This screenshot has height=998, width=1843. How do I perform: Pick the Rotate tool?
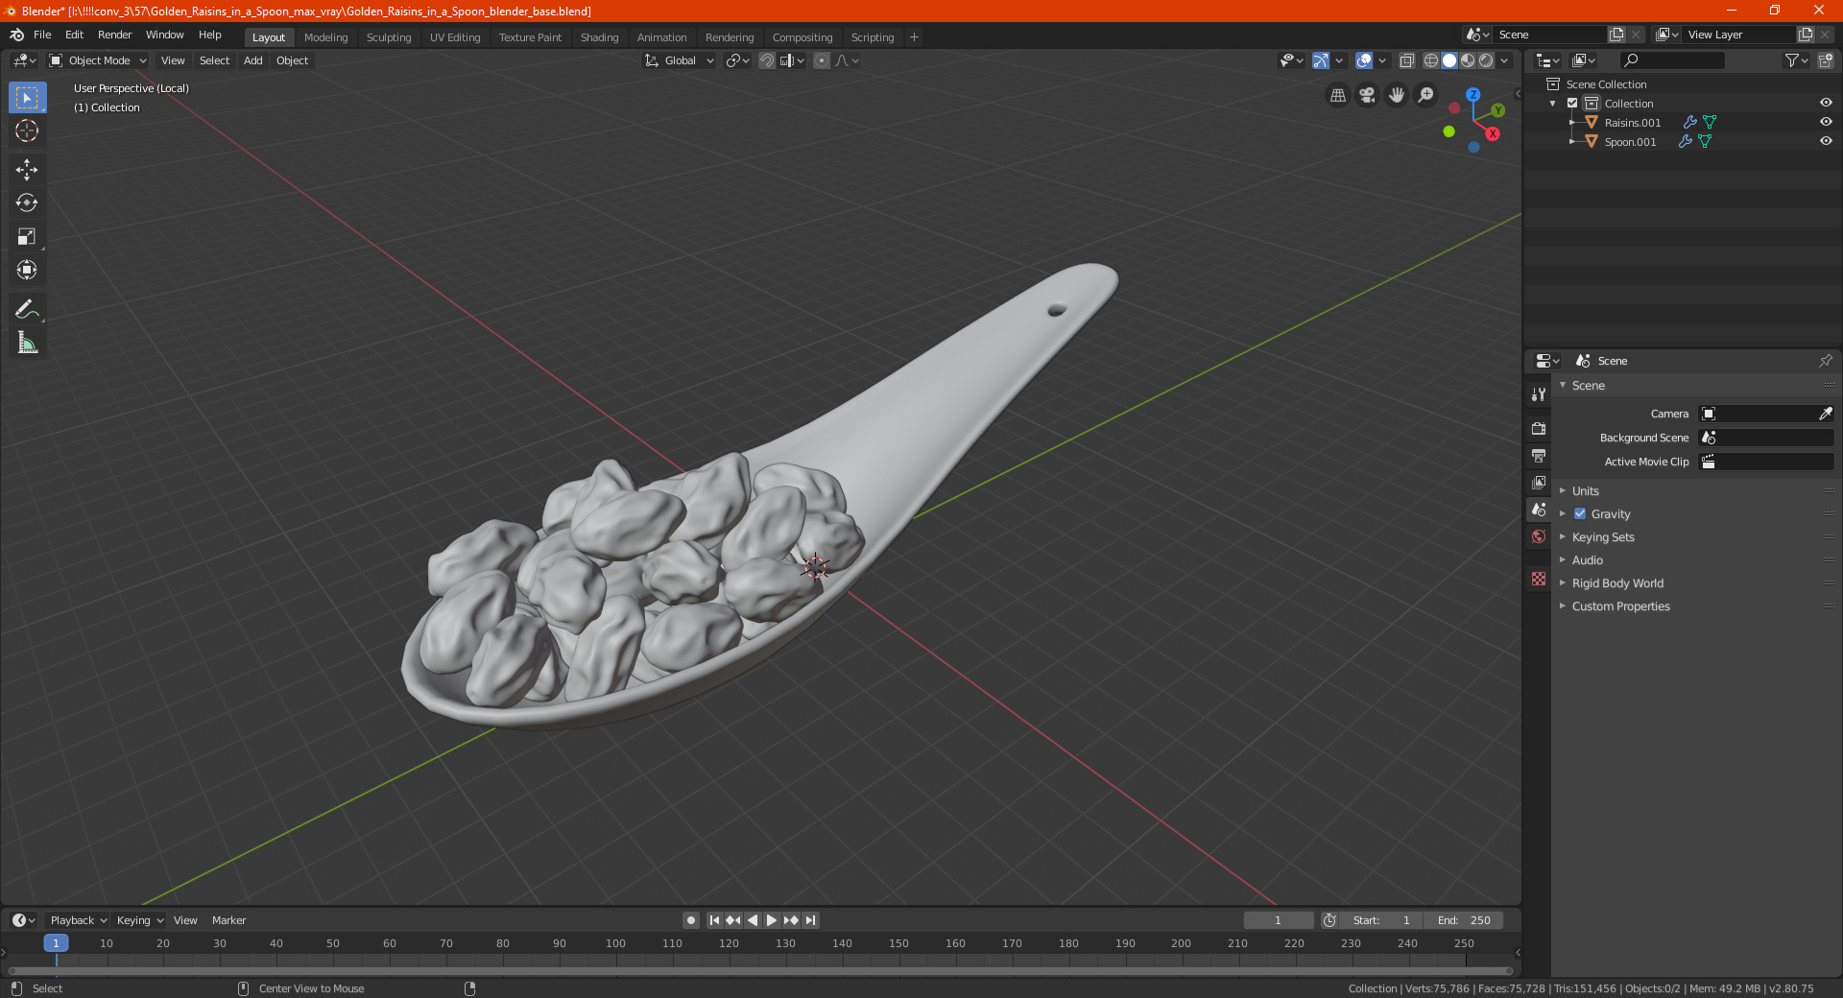click(27, 203)
